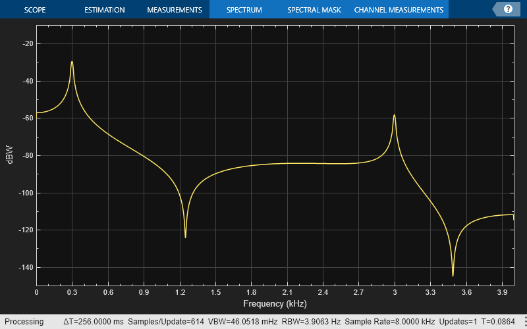Click the Frequency (kHz) axis label
This screenshot has height=329, width=527.
click(275, 304)
